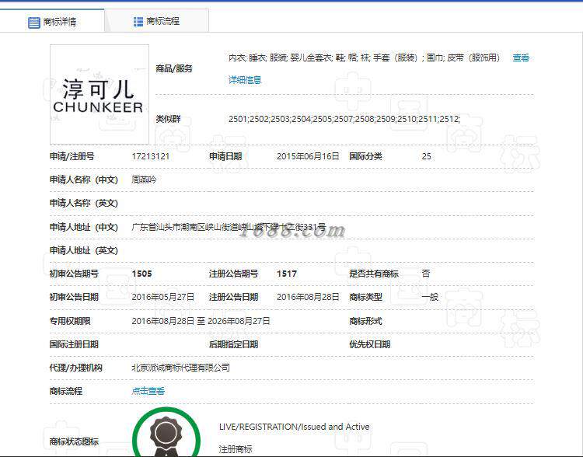Click the 注册商标 status label

(x=236, y=449)
